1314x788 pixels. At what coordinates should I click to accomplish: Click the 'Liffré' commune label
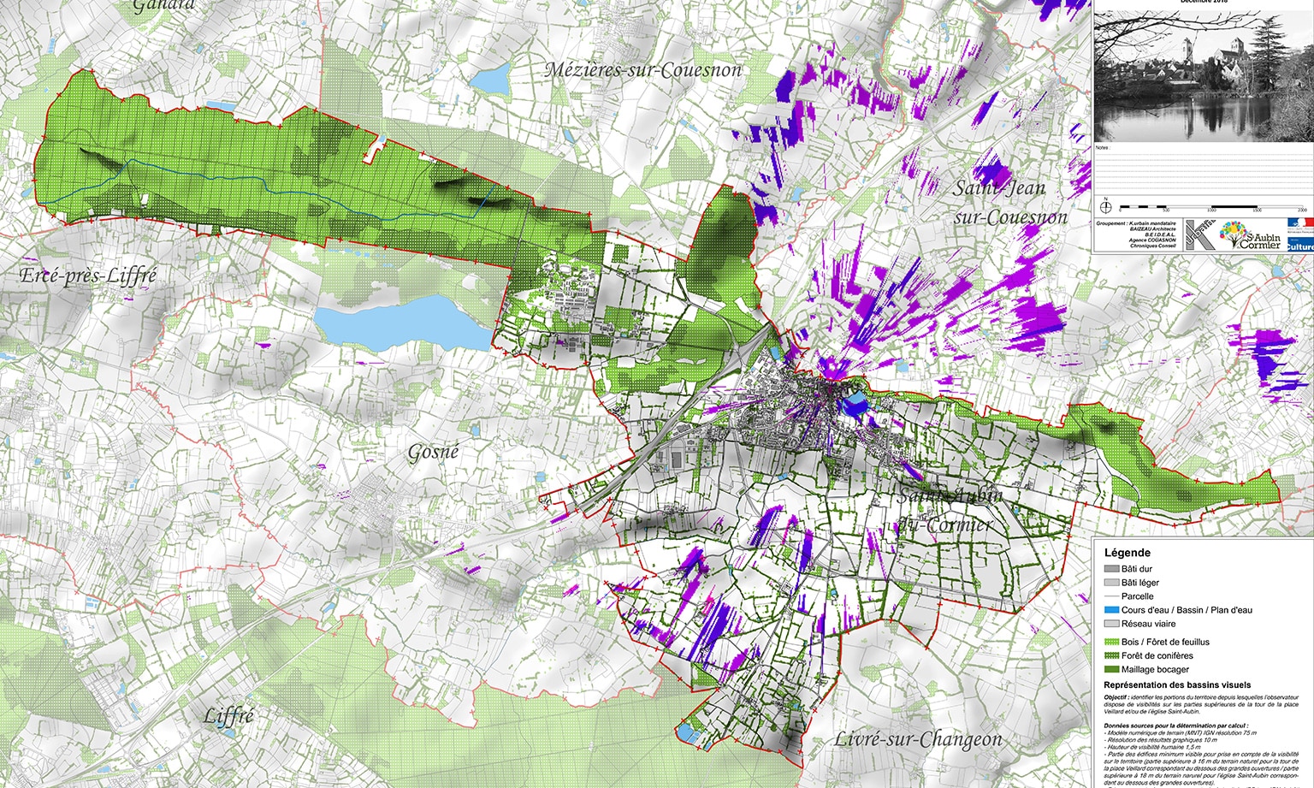[228, 715]
